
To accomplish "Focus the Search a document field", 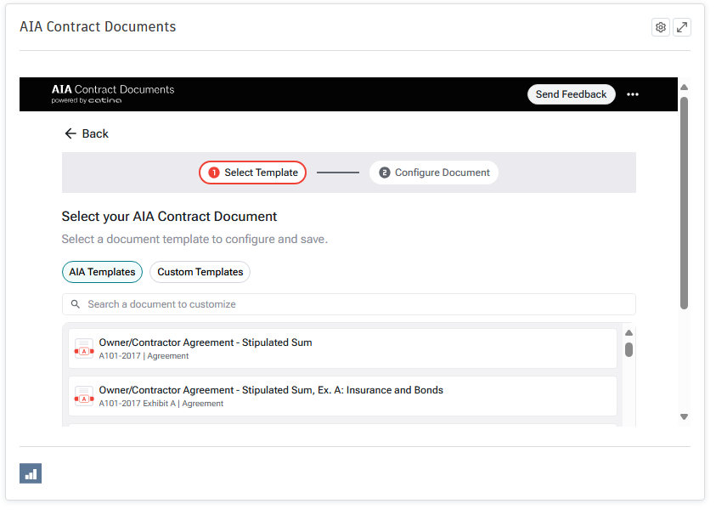I will click(349, 304).
